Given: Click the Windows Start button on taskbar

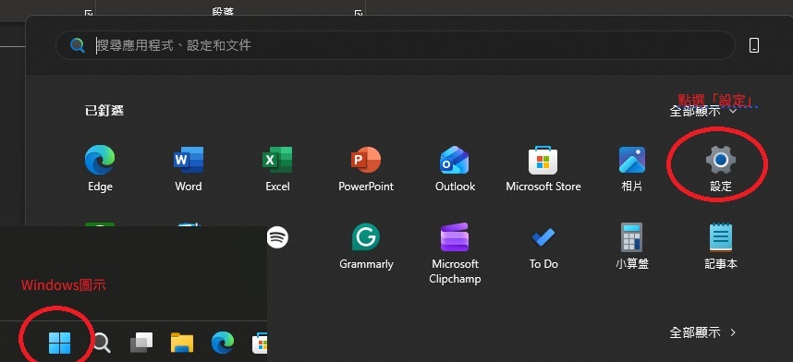Looking at the screenshot, I should (x=60, y=343).
